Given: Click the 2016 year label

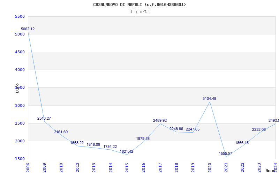Looking at the screenshot, I should coord(143,167).
